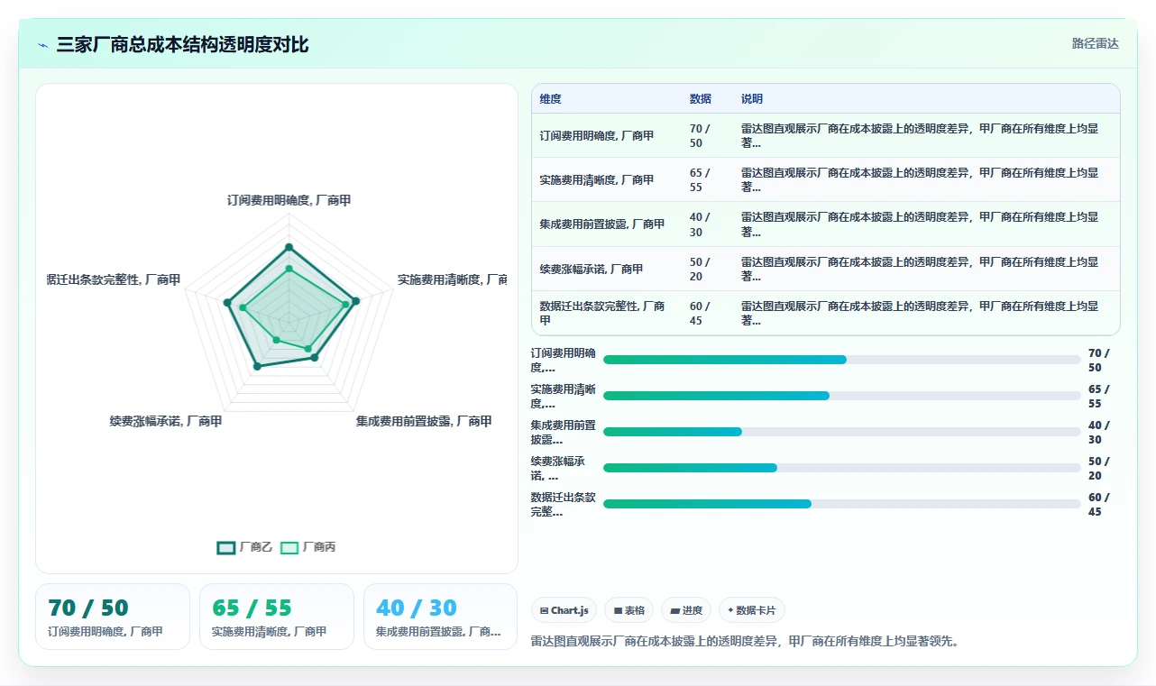1156x686 pixels.
Task: Click the 实施费用清晰度 progress bar
Action: pyautogui.click(x=841, y=396)
